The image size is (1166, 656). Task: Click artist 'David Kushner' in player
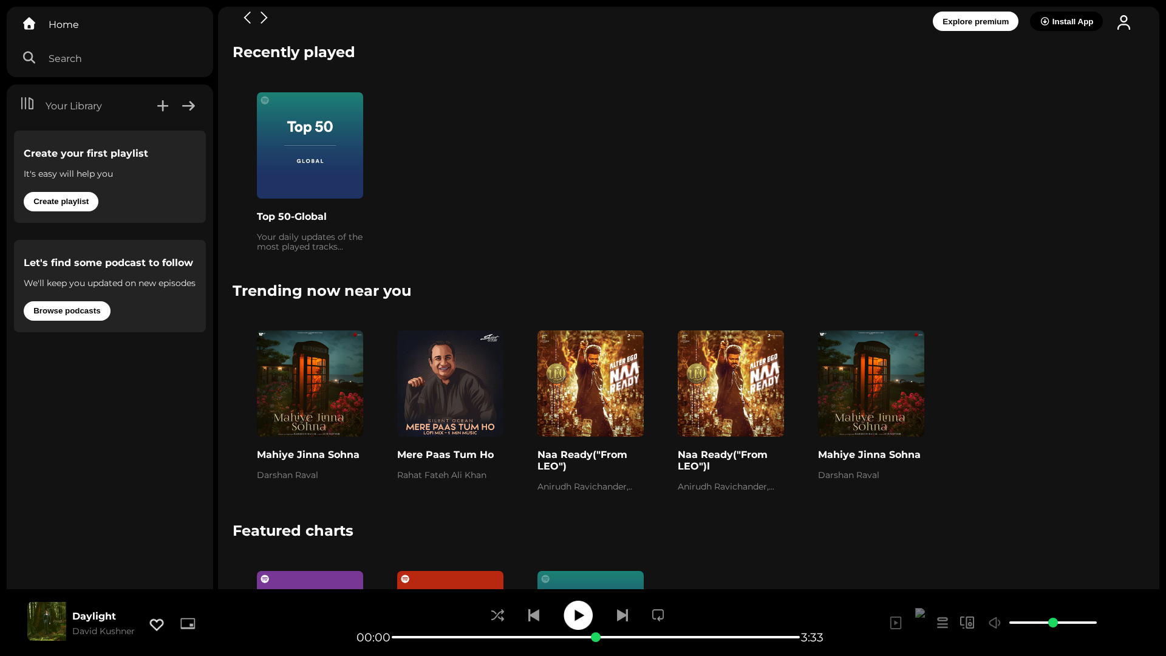click(103, 631)
